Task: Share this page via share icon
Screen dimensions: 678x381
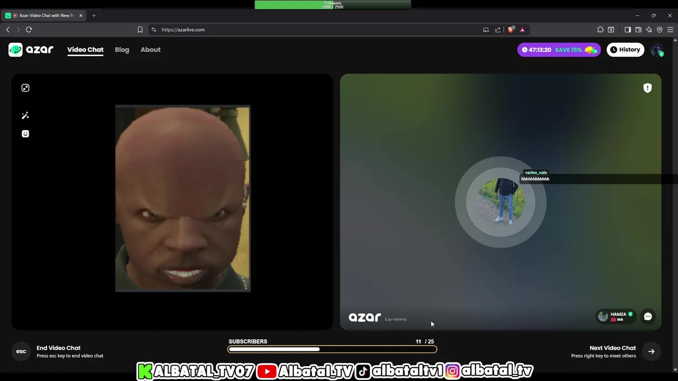Action: (x=498, y=30)
